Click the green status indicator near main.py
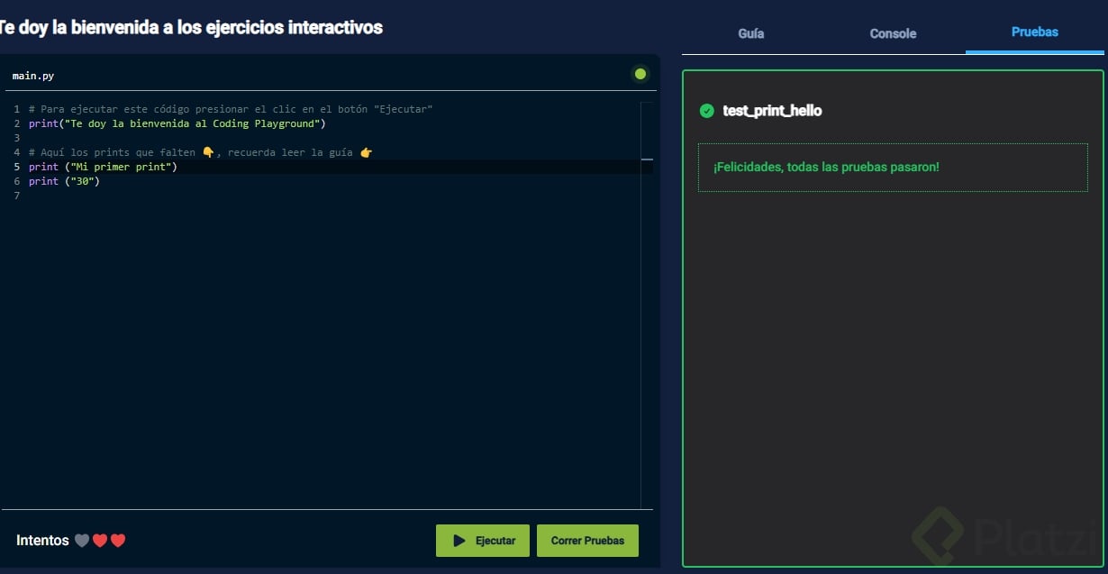The width and height of the screenshot is (1108, 574). [640, 74]
